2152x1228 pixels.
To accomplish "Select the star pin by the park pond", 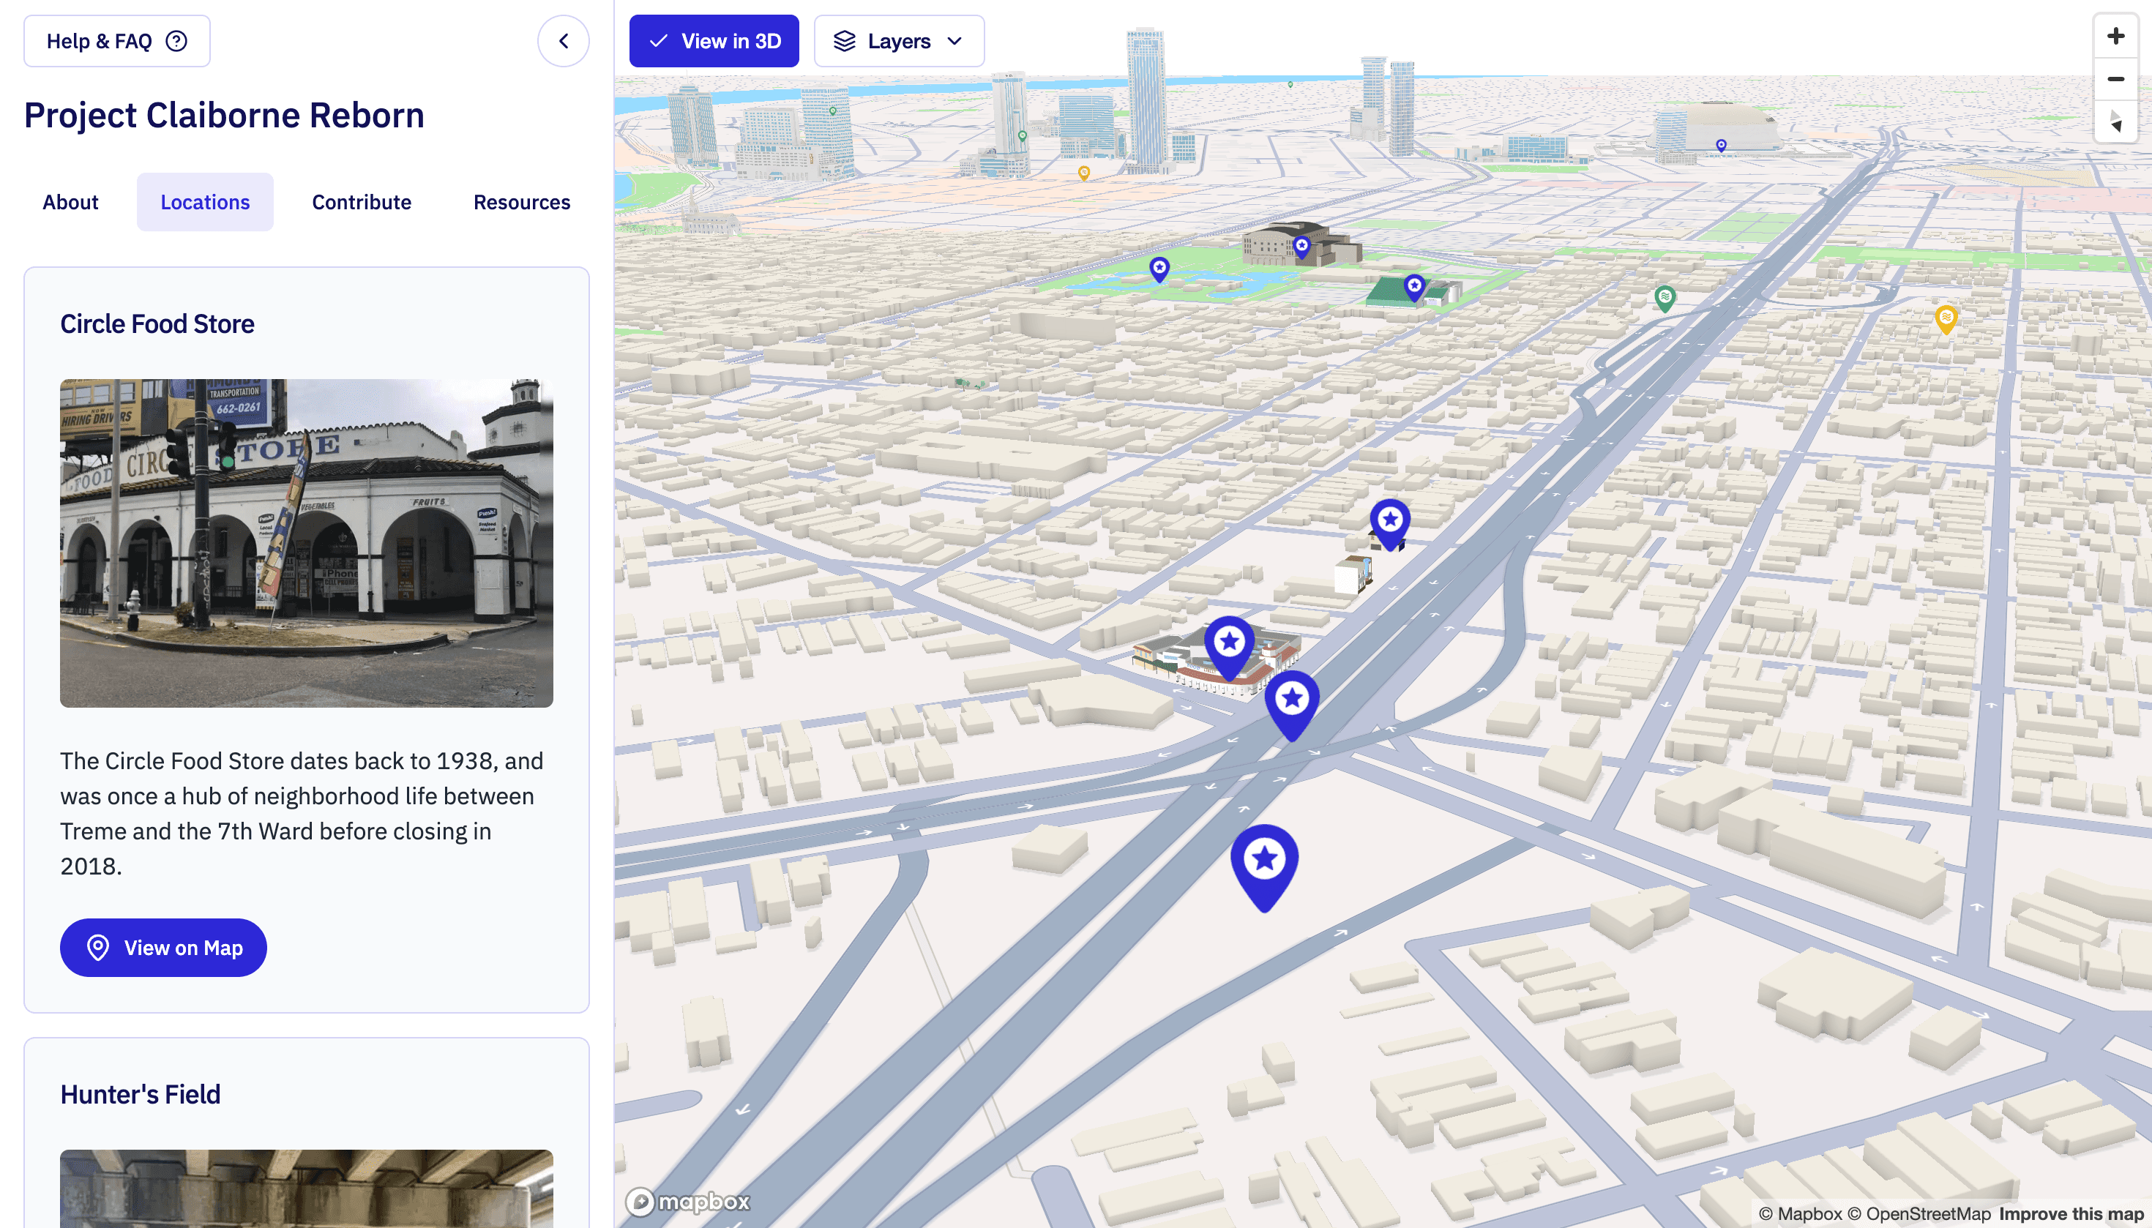I will (x=1160, y=269).
